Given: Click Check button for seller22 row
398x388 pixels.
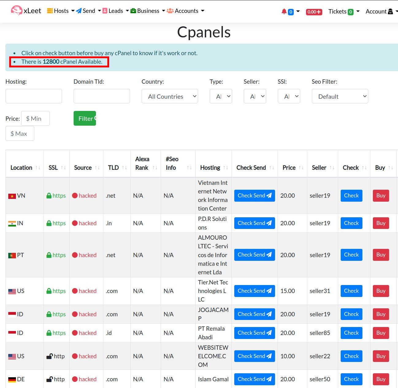Looking at the screenshot, I should click(x=351, y=356).
